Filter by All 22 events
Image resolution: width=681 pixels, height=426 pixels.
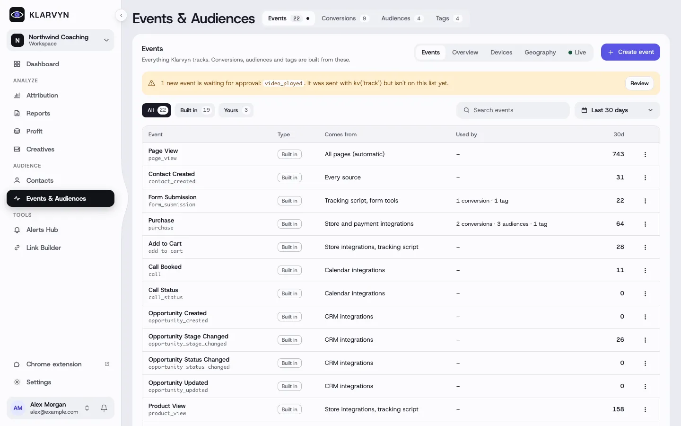tap(157, 110)
